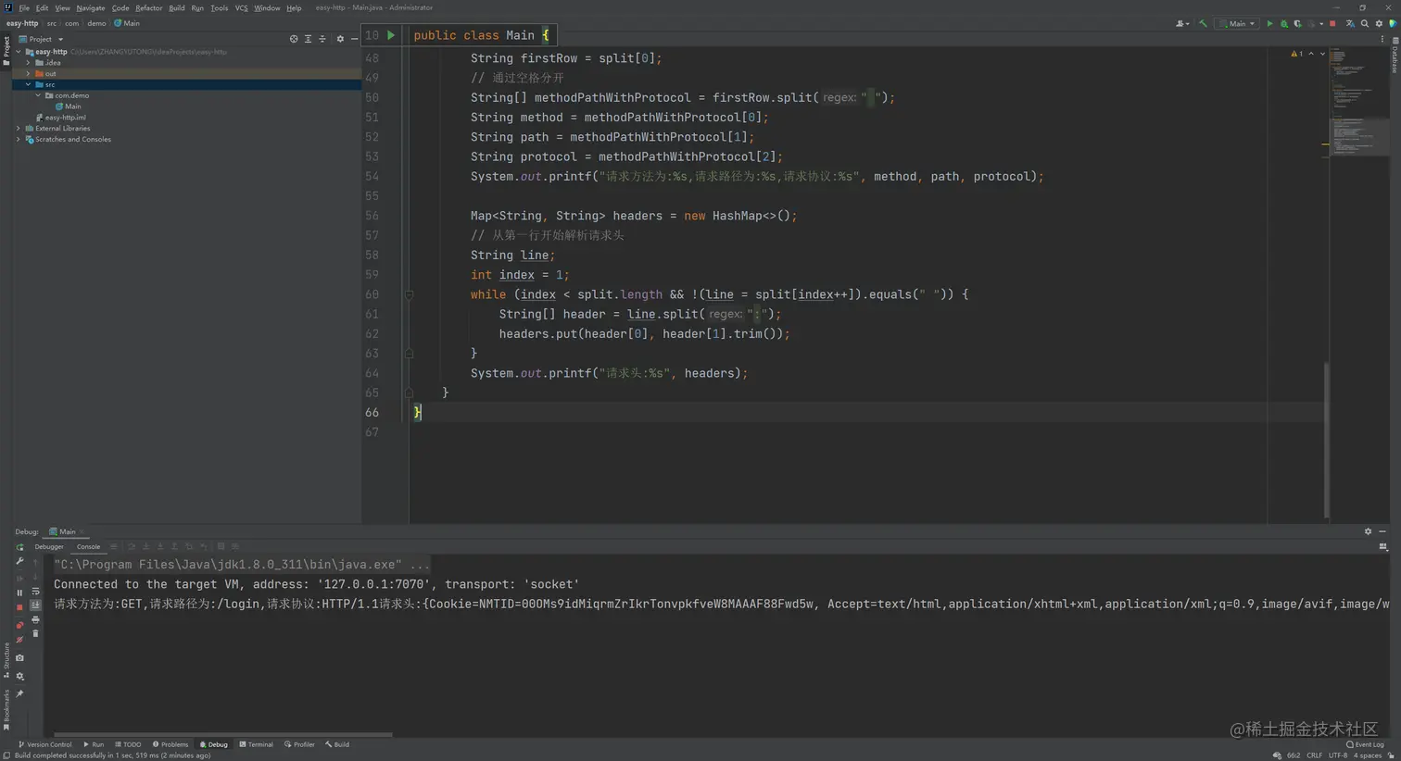Expand the .idea folder

point(29,63)
